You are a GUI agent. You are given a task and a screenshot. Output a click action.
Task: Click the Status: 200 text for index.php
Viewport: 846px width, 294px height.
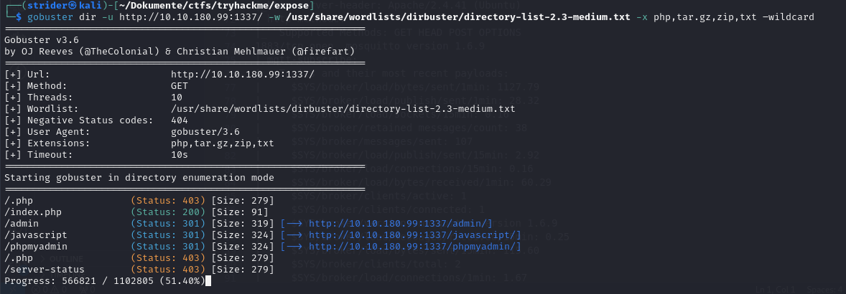coord(168,212)
